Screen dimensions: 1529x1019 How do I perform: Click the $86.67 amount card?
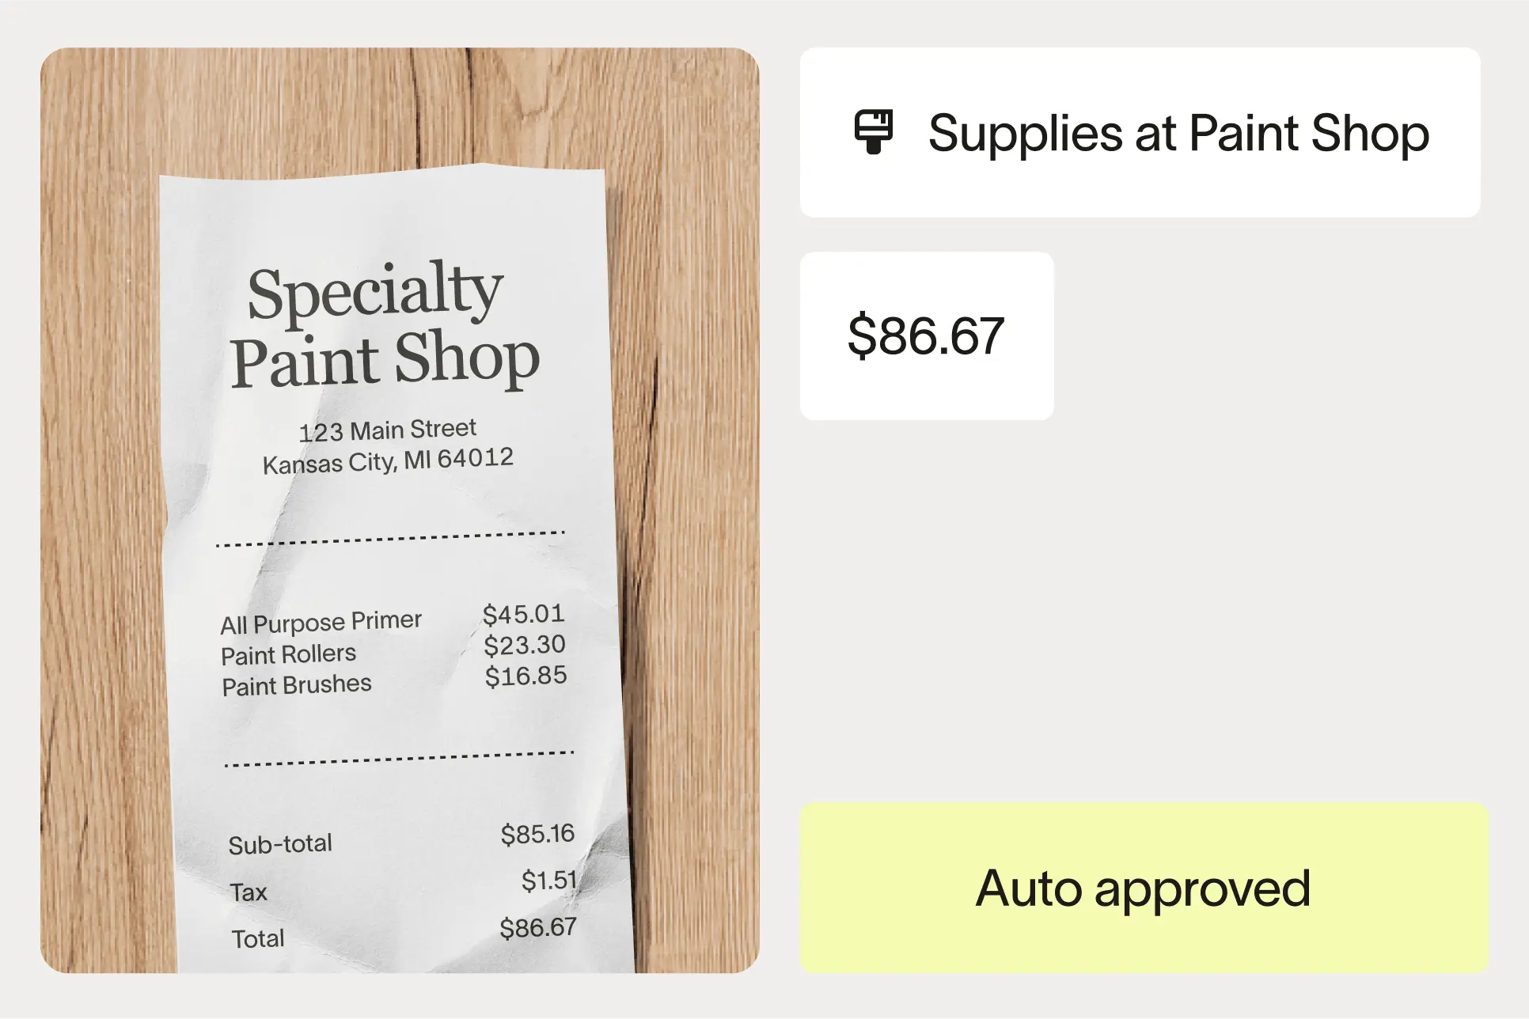[x=926, y=335]
